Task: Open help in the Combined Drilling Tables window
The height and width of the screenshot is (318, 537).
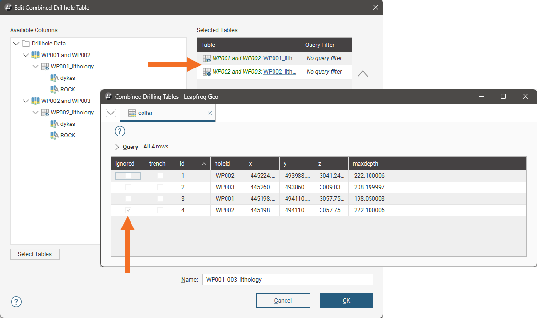Action: [120, 131]
